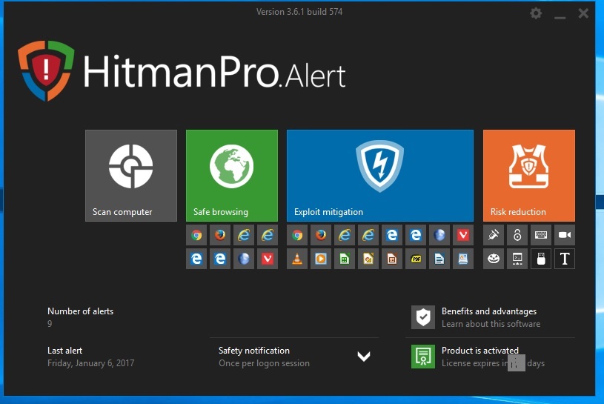604x404 pixels.
Task: Click the padlock icon under Risk reduction
Action: pos(517,235)
